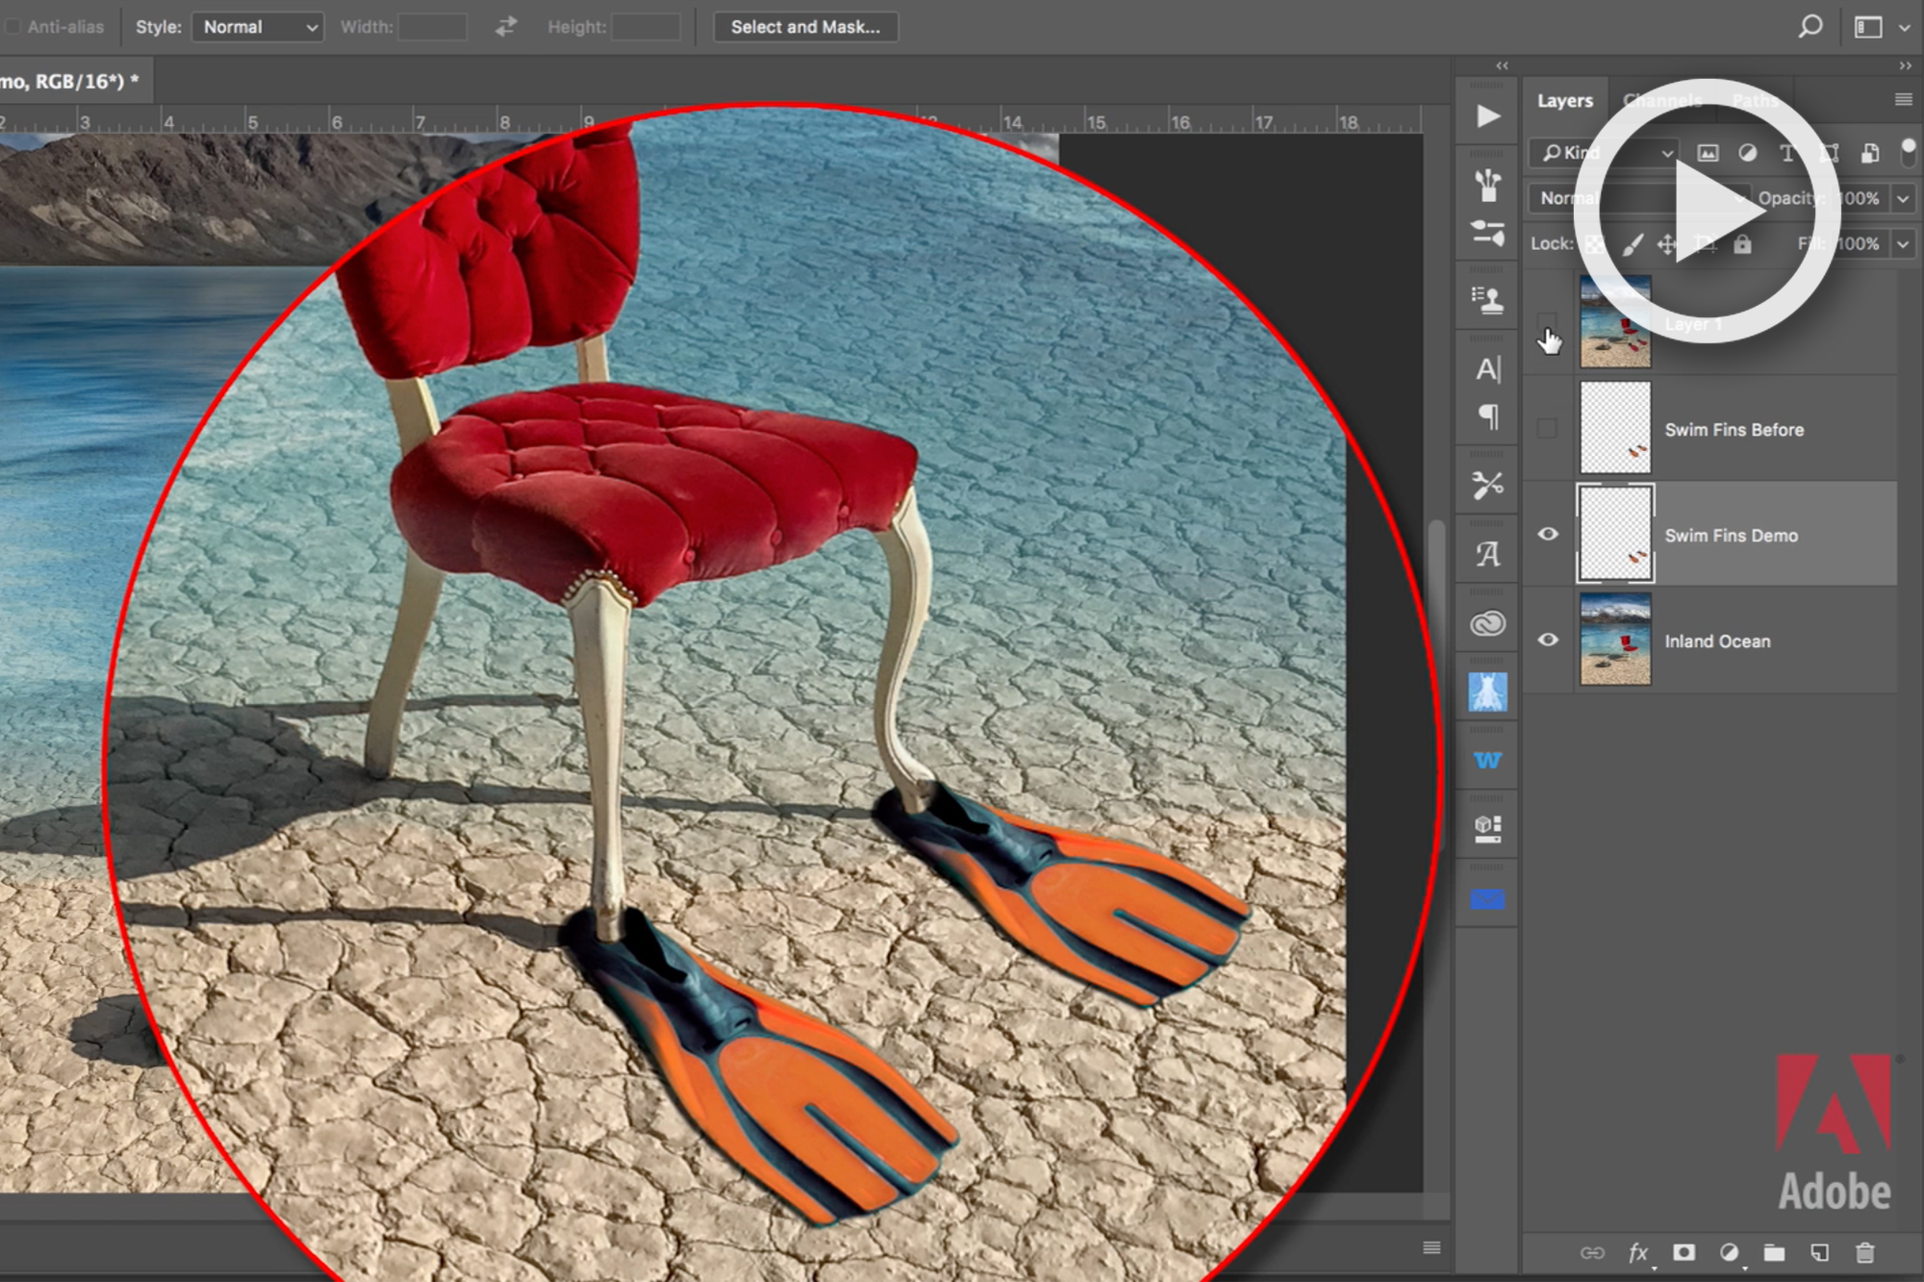Open the Kind filter dropdown
This screenshot has width=1924, height=1282.
pyautogui.click(x=1606, y=153)
